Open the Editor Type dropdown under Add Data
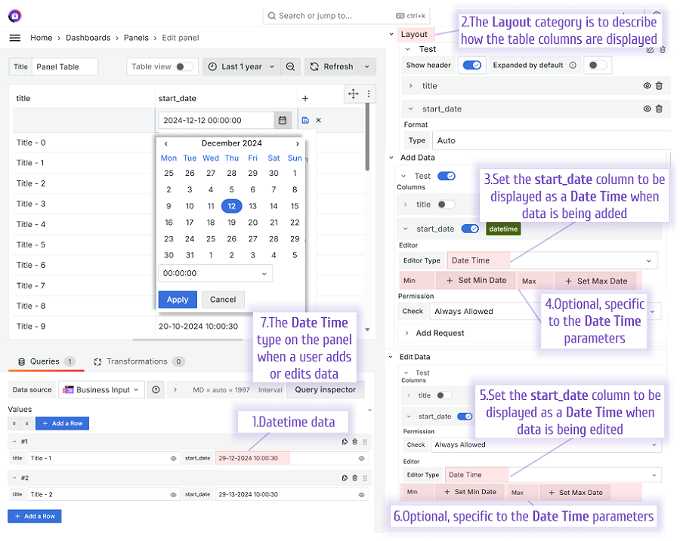This screenshot has width=680, height=541. click(552, 260)
